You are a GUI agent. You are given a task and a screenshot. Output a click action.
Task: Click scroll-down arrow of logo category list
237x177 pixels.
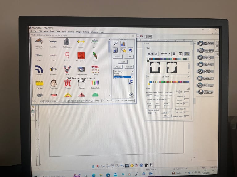click(110, 95)
